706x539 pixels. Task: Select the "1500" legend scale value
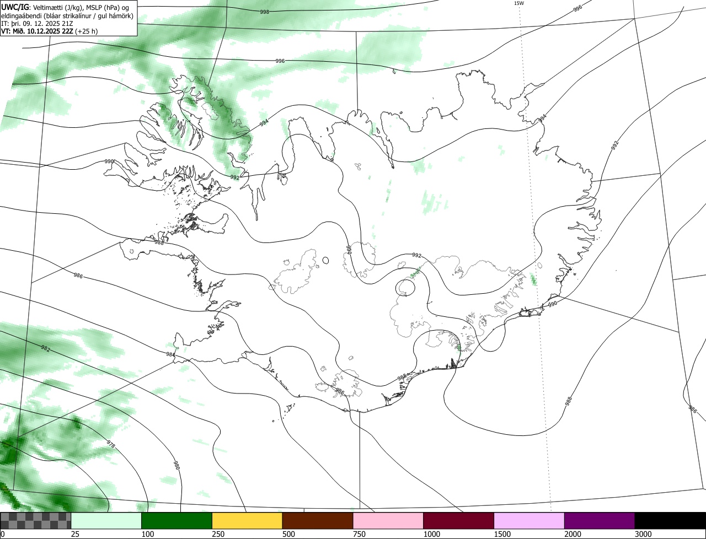(x=502, y=534)
